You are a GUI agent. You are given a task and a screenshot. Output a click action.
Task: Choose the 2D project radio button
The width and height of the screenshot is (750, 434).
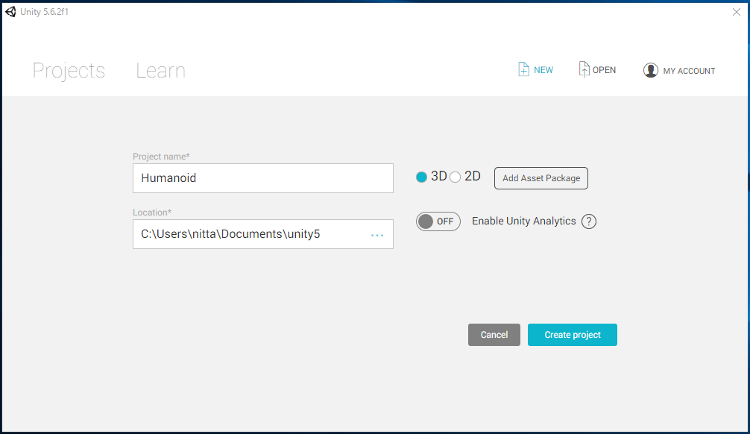pyautogui.click(x=456, y=177)
